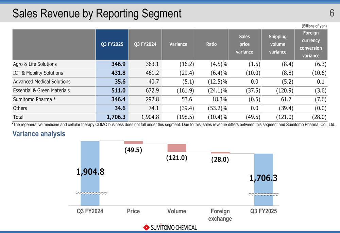Click the page number 6
The width and height of the screenshot is (340, 233).
[332, 13]
